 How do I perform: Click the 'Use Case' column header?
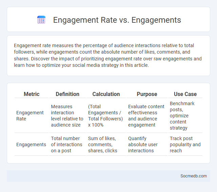(x=185, y=94)
